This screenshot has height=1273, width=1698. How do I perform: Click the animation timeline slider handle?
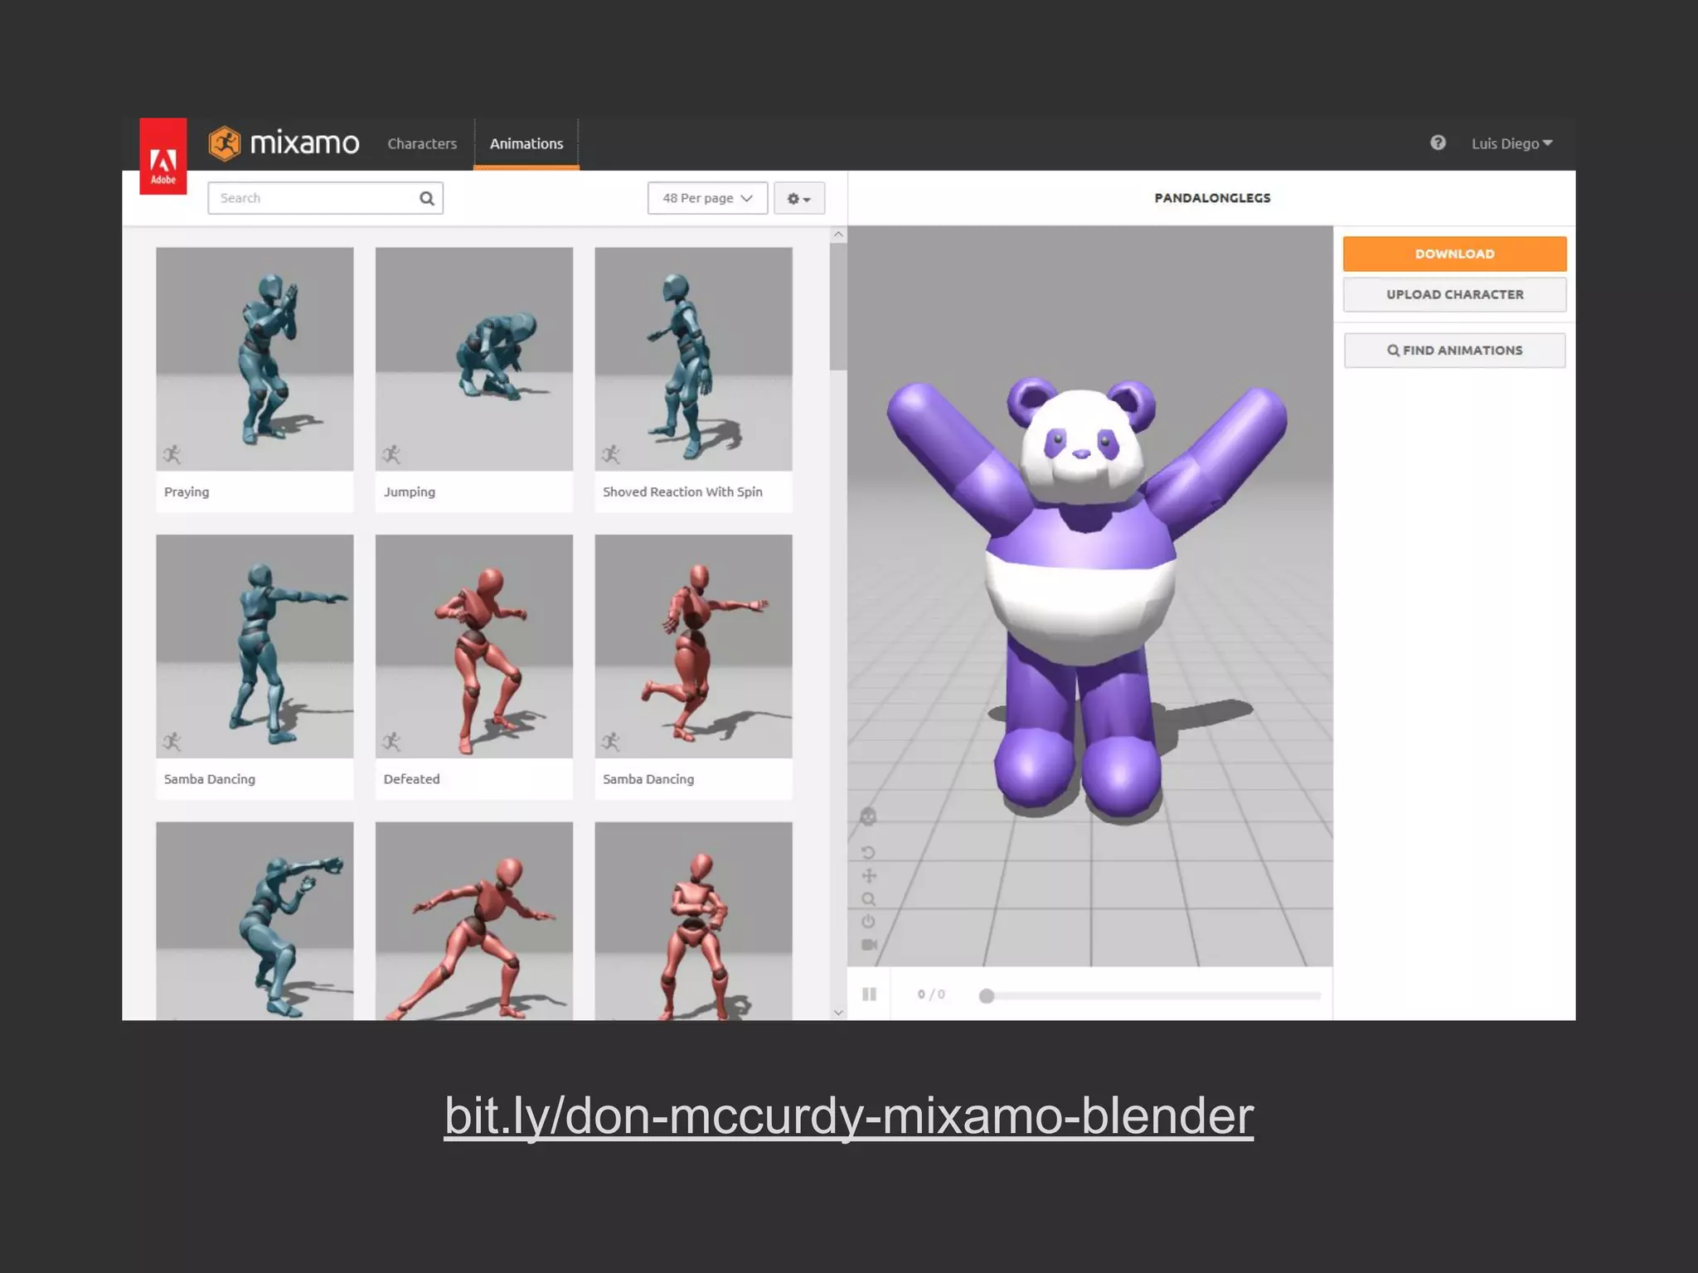(987, 995)
